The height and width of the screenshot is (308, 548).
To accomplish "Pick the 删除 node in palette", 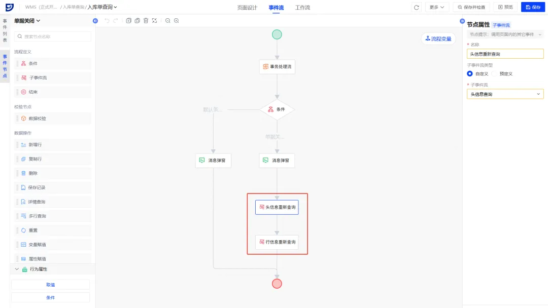I will [x=52, y=173].
